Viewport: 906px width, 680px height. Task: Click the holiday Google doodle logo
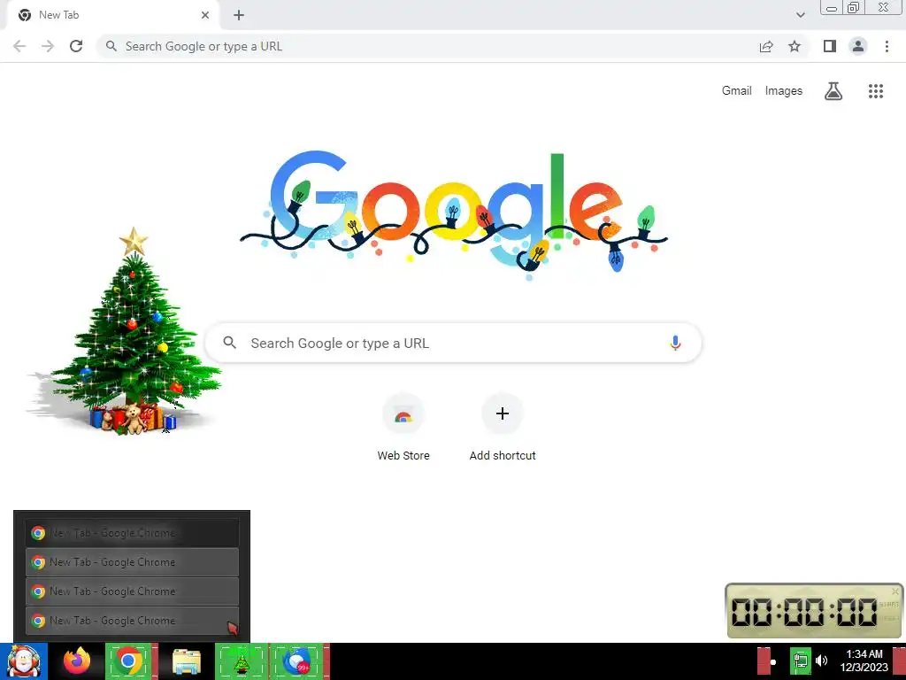point(454,214)
